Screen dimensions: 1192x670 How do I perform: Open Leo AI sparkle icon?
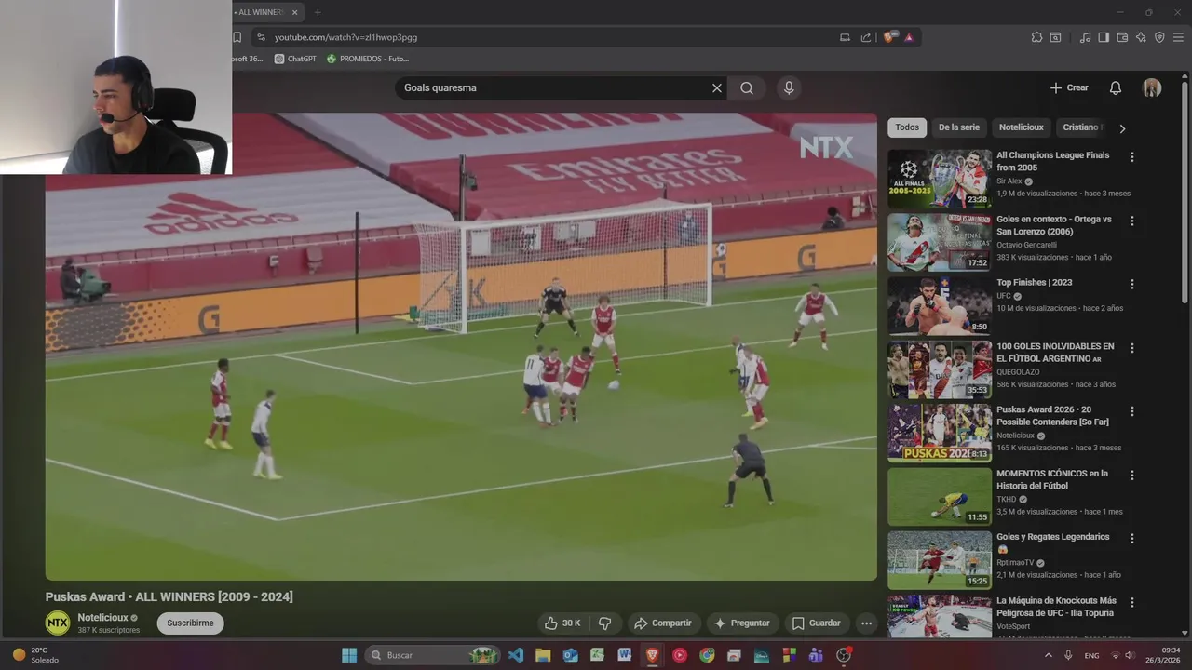(x=1141, y=37)
